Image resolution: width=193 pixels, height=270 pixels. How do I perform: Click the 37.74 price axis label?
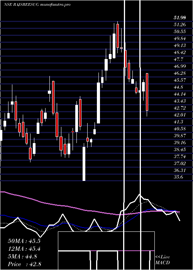[x=180, y=157]
